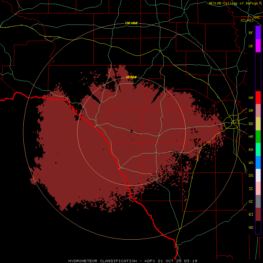Click the GR legend label
Viewport: 263px width, 263px height.
pyautogui.click(x=251, y=111)
